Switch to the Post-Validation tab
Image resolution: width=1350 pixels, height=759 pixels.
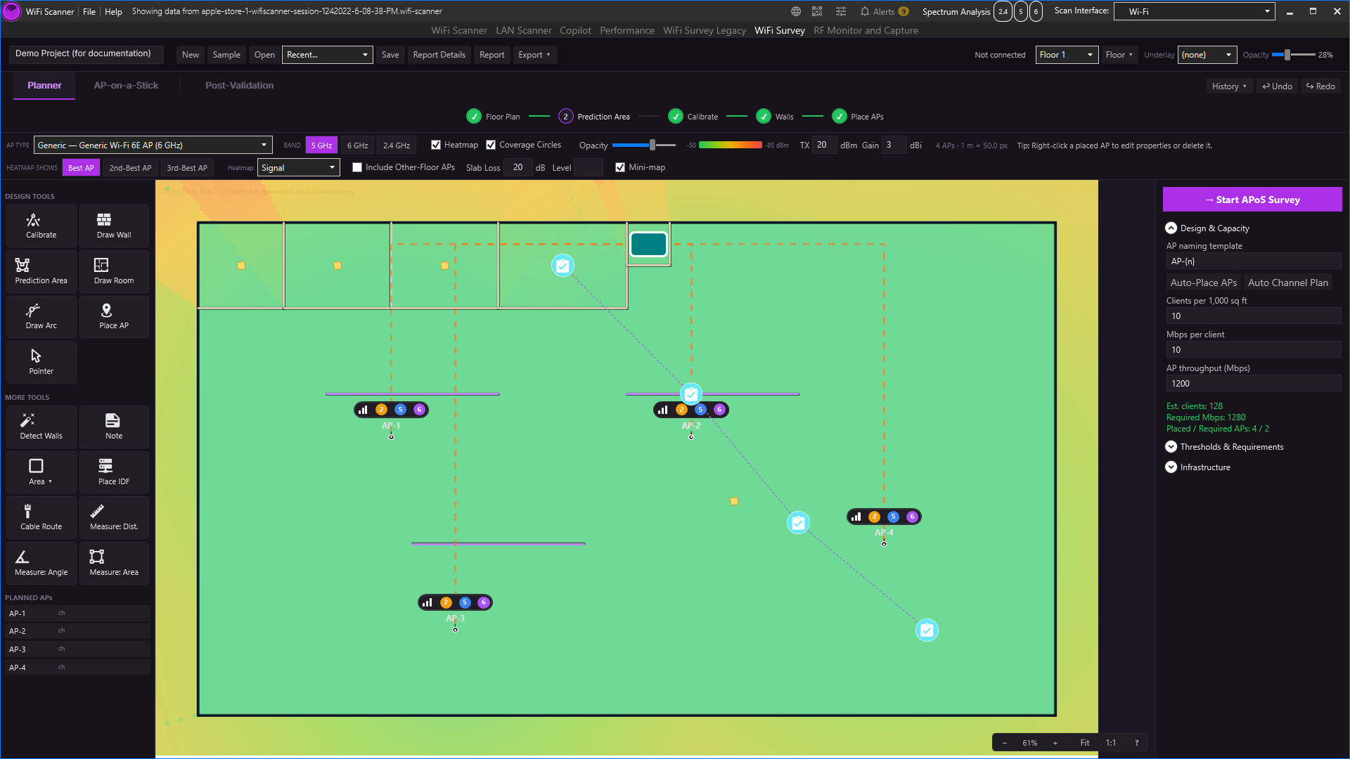click(x=239, y=86)
